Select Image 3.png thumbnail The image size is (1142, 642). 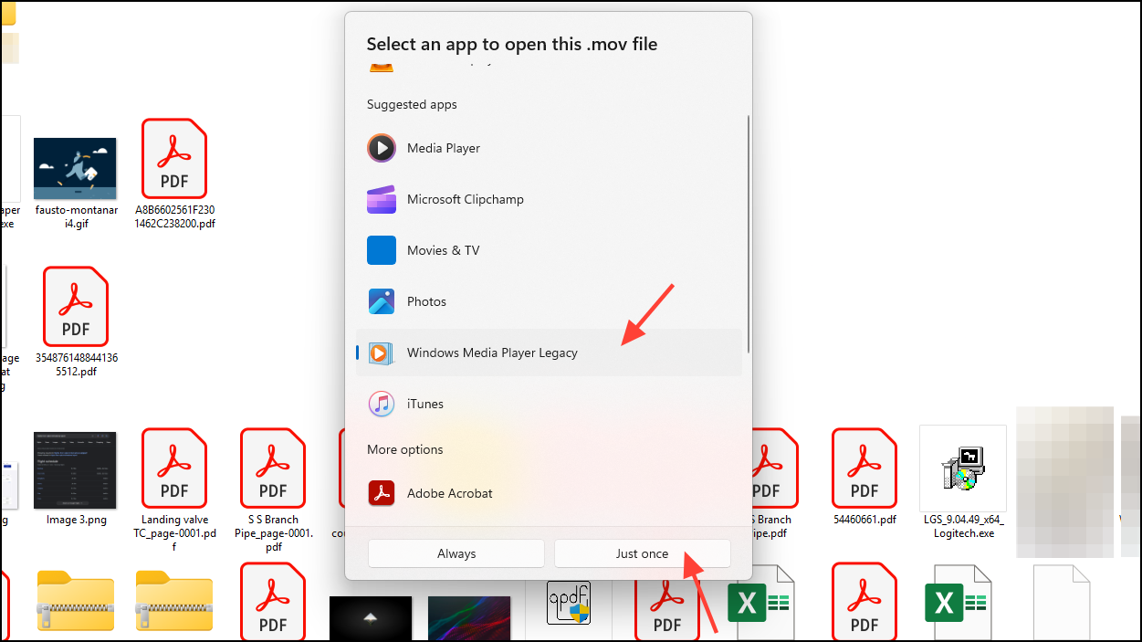(x=75, y=470)
